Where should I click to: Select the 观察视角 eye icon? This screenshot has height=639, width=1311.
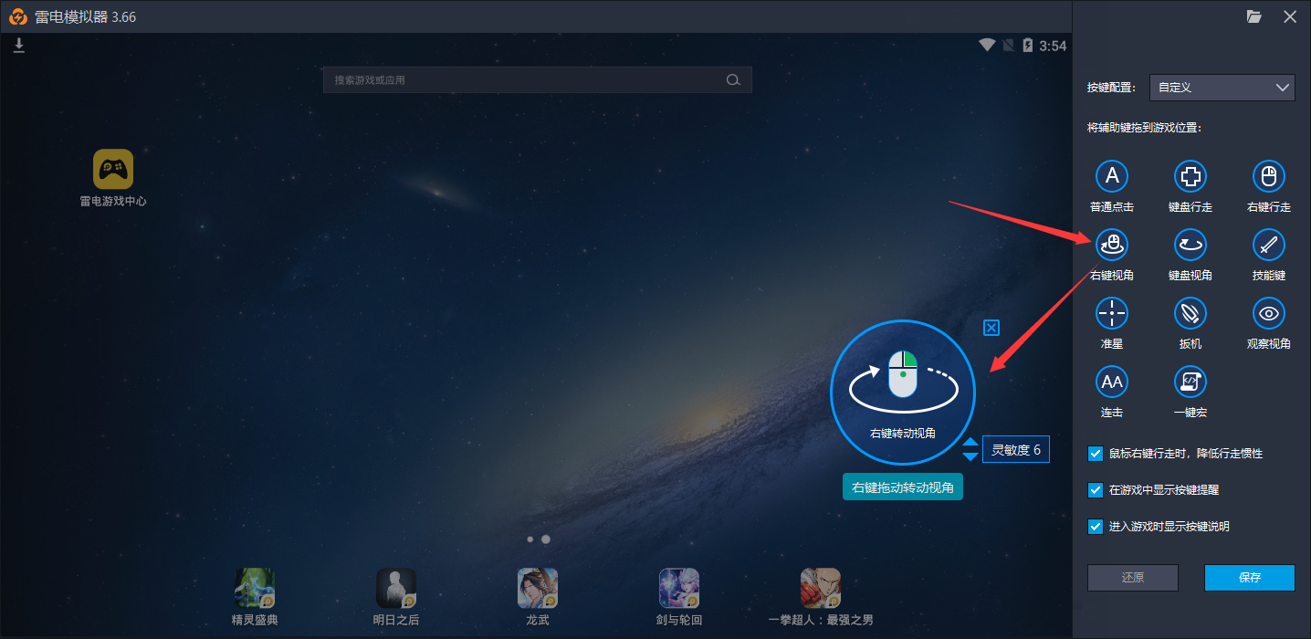[1268, 313]
